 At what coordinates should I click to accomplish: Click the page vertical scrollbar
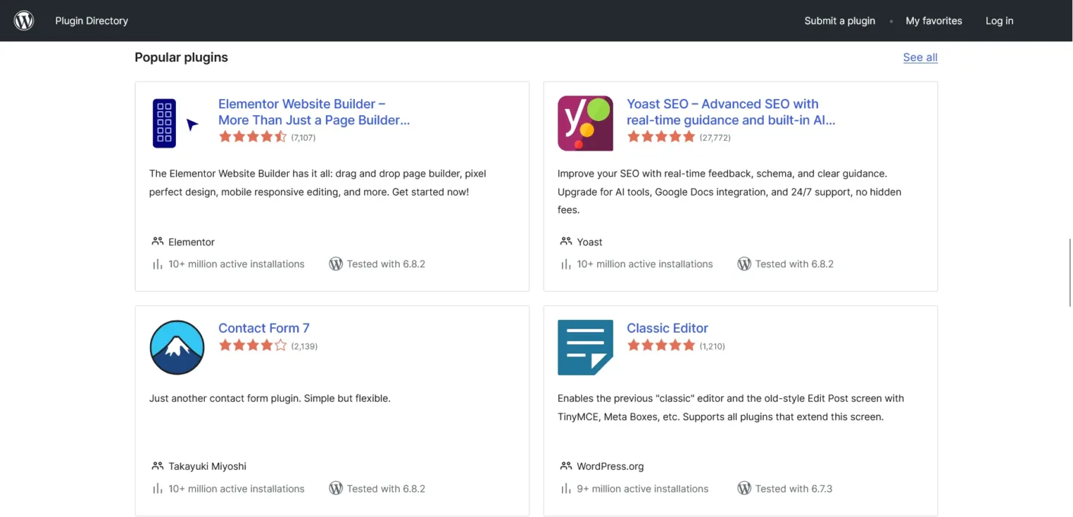(1069, 272)
